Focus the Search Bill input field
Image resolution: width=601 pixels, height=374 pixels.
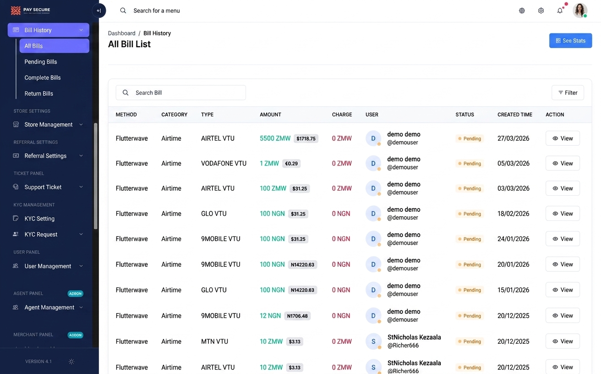coord(180,93)
